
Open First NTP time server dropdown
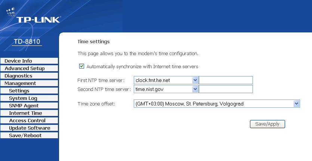coord(195,80)
